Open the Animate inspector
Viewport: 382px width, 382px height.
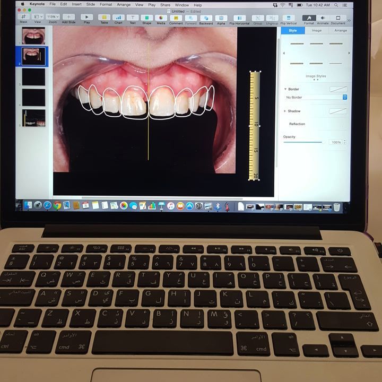tap(323, 18)
